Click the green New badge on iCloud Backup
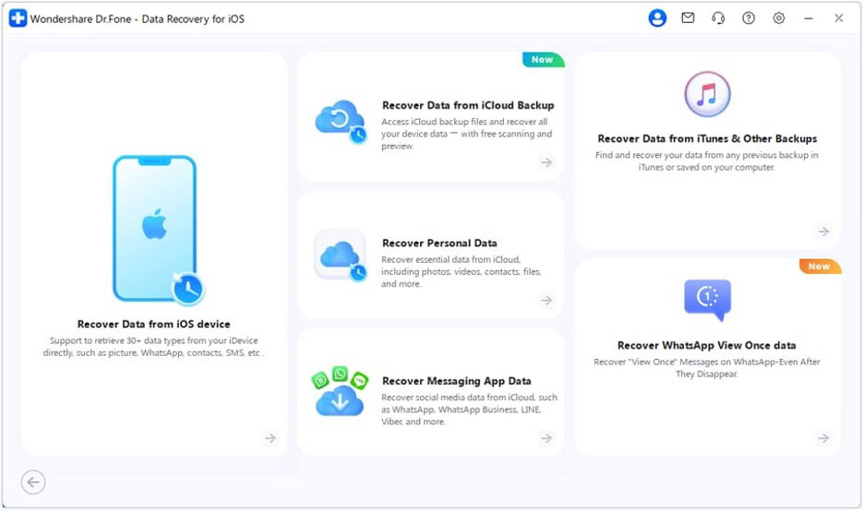 (543, 59)
